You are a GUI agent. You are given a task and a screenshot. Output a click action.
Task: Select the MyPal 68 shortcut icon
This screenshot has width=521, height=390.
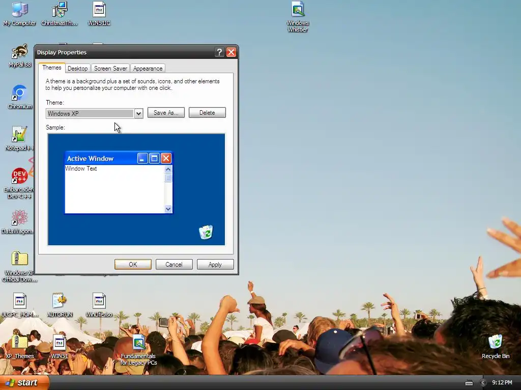[20, 56]
